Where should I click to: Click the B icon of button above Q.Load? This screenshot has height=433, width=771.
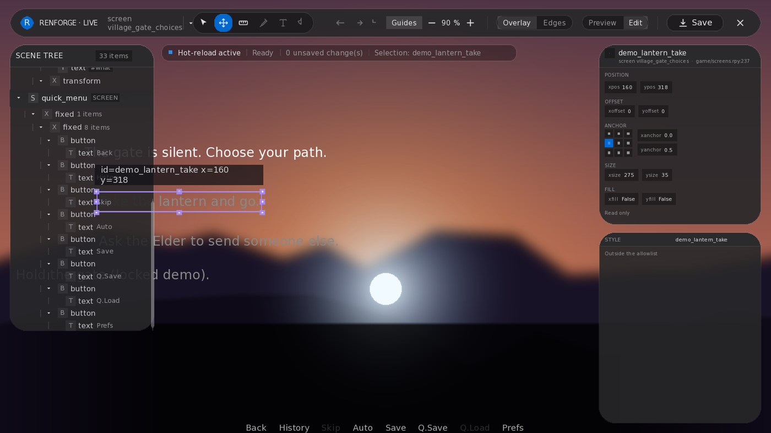click(63, 289)
